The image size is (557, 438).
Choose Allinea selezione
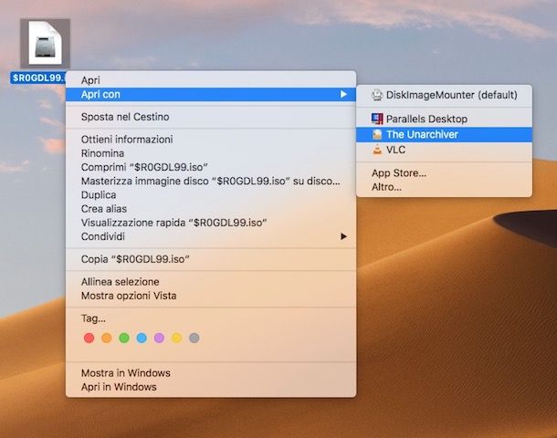[211, 282]
